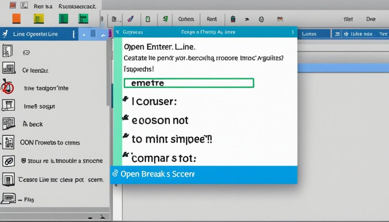Click the red prohibited-circle icon in sidebar
Viewport: 389px width, 222px height.
8,88
